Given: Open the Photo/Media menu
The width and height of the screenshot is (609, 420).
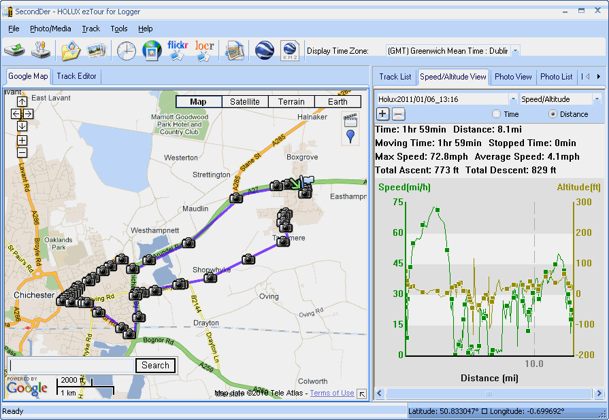Looking at the screenshot, I should tap(50, 29).
